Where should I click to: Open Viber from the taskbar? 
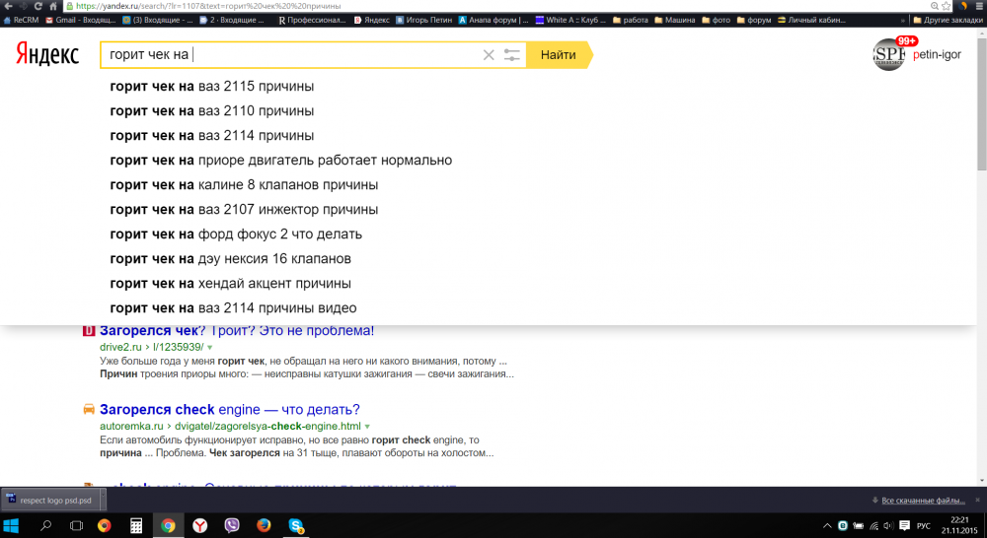[x=232, y=525]
